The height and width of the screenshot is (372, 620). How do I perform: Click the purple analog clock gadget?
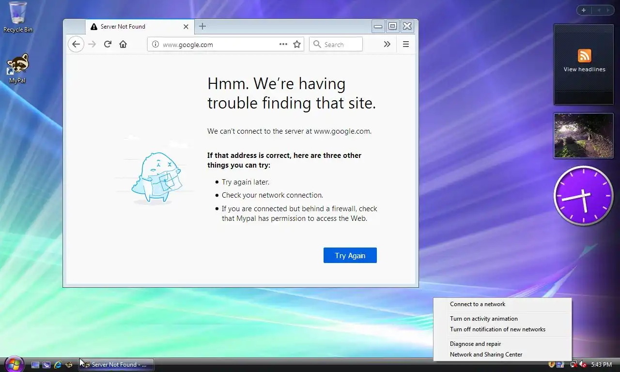click(x=584, y=196)
